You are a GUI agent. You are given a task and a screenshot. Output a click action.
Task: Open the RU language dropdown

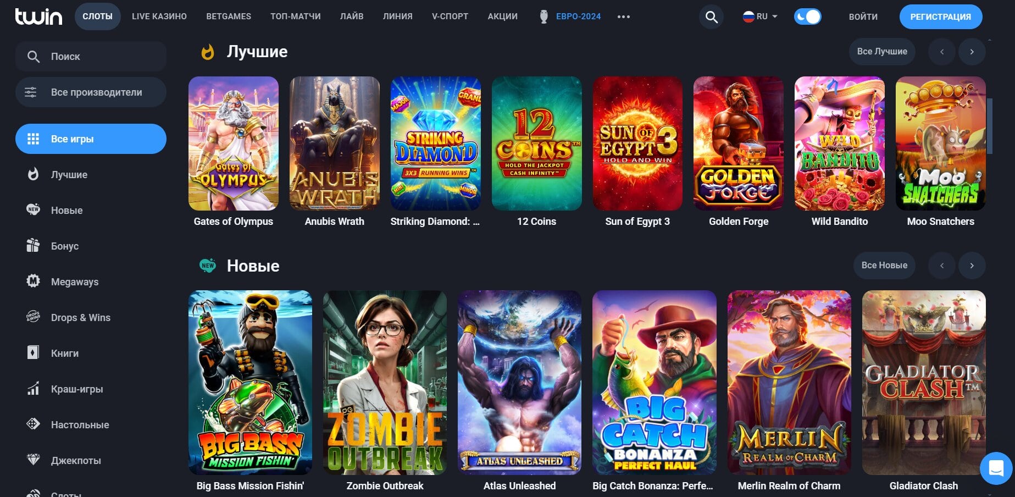point(760,16)
